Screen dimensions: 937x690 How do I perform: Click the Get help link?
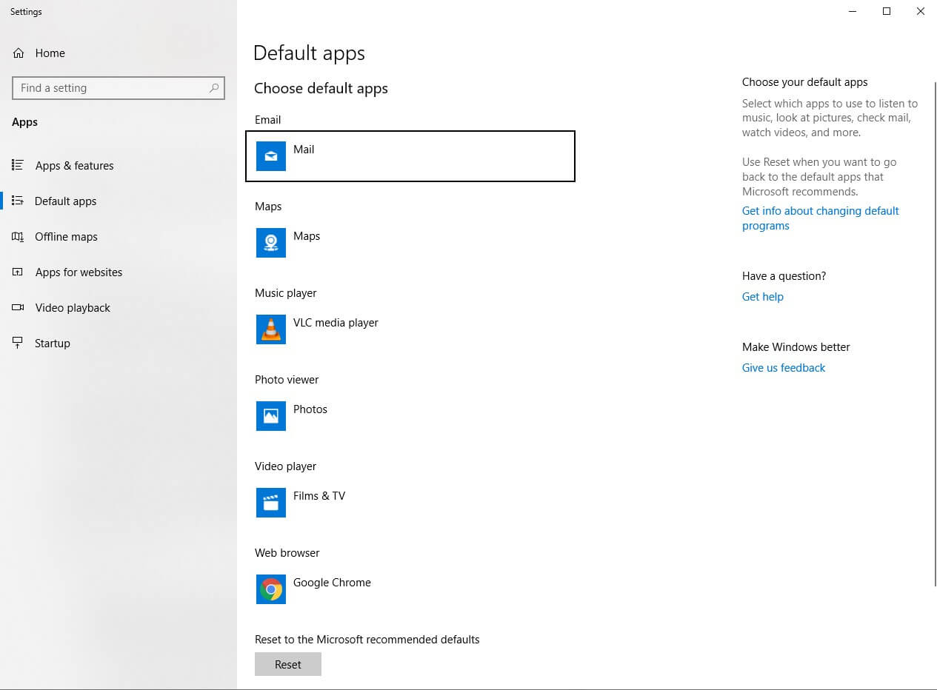coord(763,297)
